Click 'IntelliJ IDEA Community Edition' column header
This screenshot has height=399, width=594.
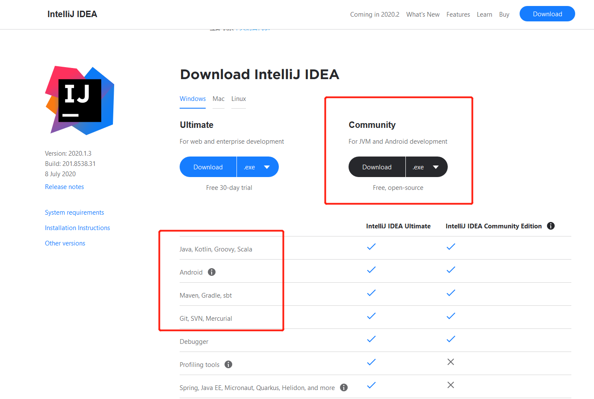(x=494, y=226)
